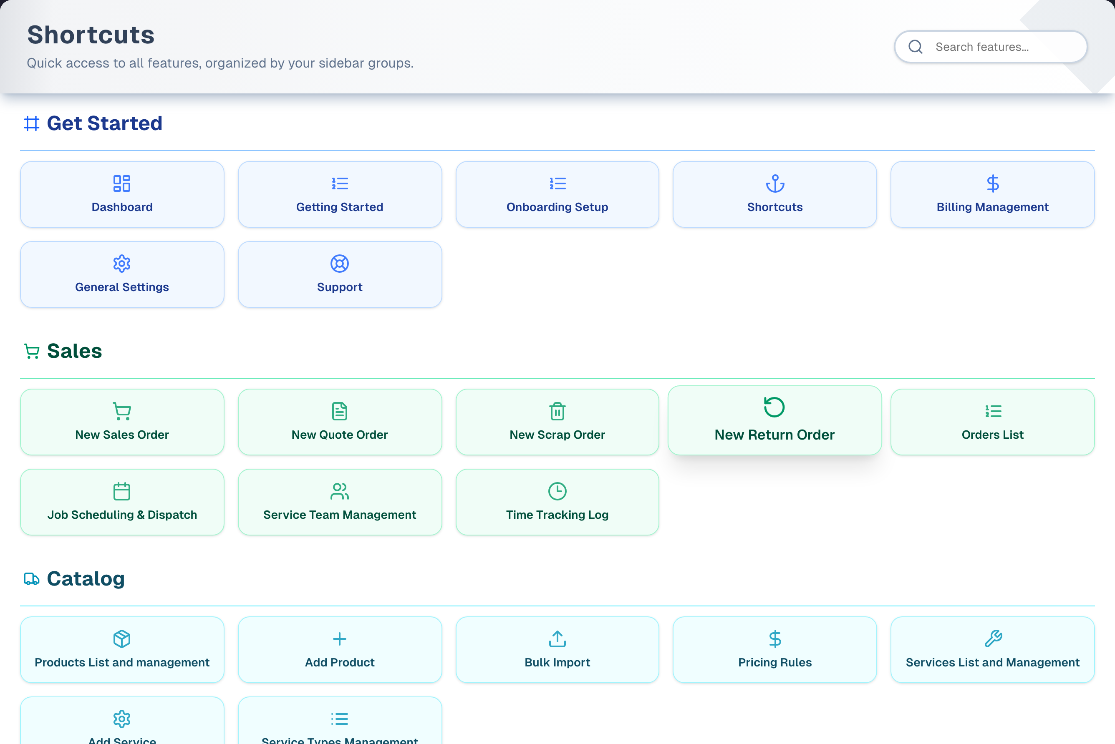Screen dimensions: 1115x744
Task: Click the Search features input field
Action: 991,47
